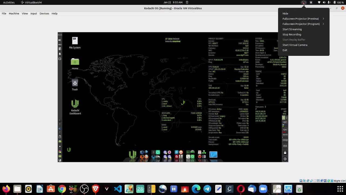The width and height of the screenshot is (346, 195).
Task: Open LibreOffice Writer from dock
Action: pos(39,189)
